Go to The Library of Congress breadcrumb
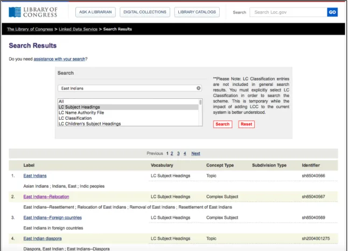Viewport: 348px width, 251px height. (30, 29)
